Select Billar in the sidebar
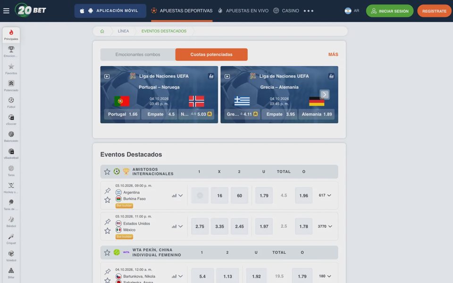Image resolution: width=453 pixels, height=283 pixels. 11,273
